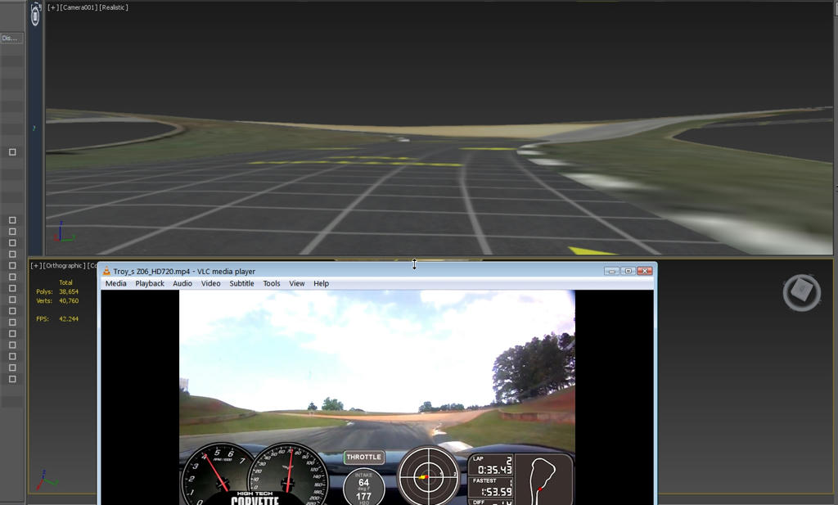This screenshot has width=838, height=505.
Task: Open the [+] menu of the Orthographic viewport
Action: pyautogui.click(x=36, y=265)
